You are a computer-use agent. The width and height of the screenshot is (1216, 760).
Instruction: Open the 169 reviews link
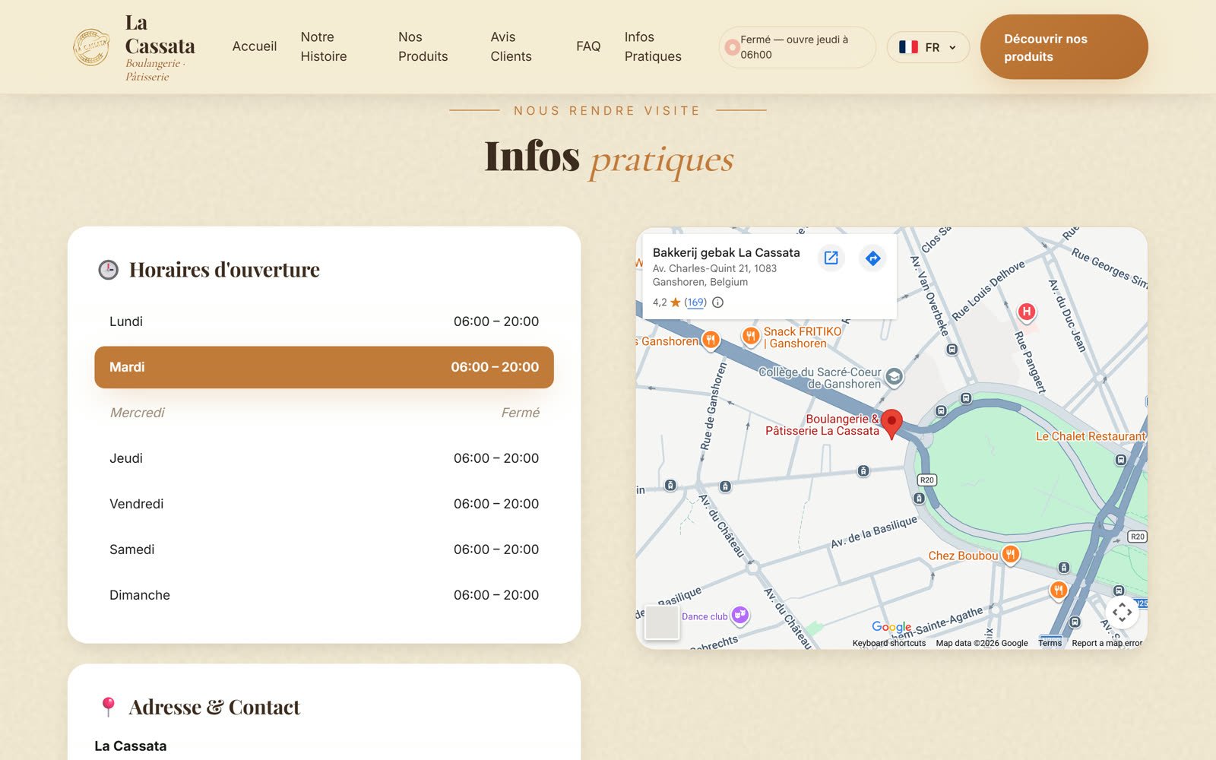click(x=695, y=302)
